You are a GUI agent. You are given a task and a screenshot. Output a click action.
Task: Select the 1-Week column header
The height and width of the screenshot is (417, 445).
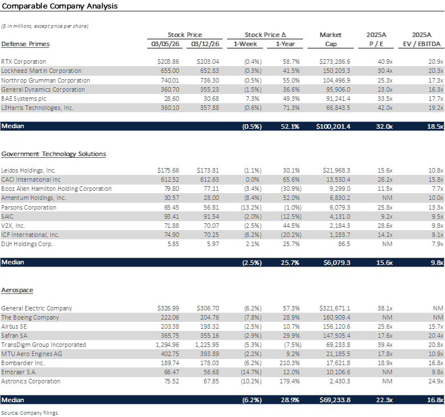pos(245,44)
